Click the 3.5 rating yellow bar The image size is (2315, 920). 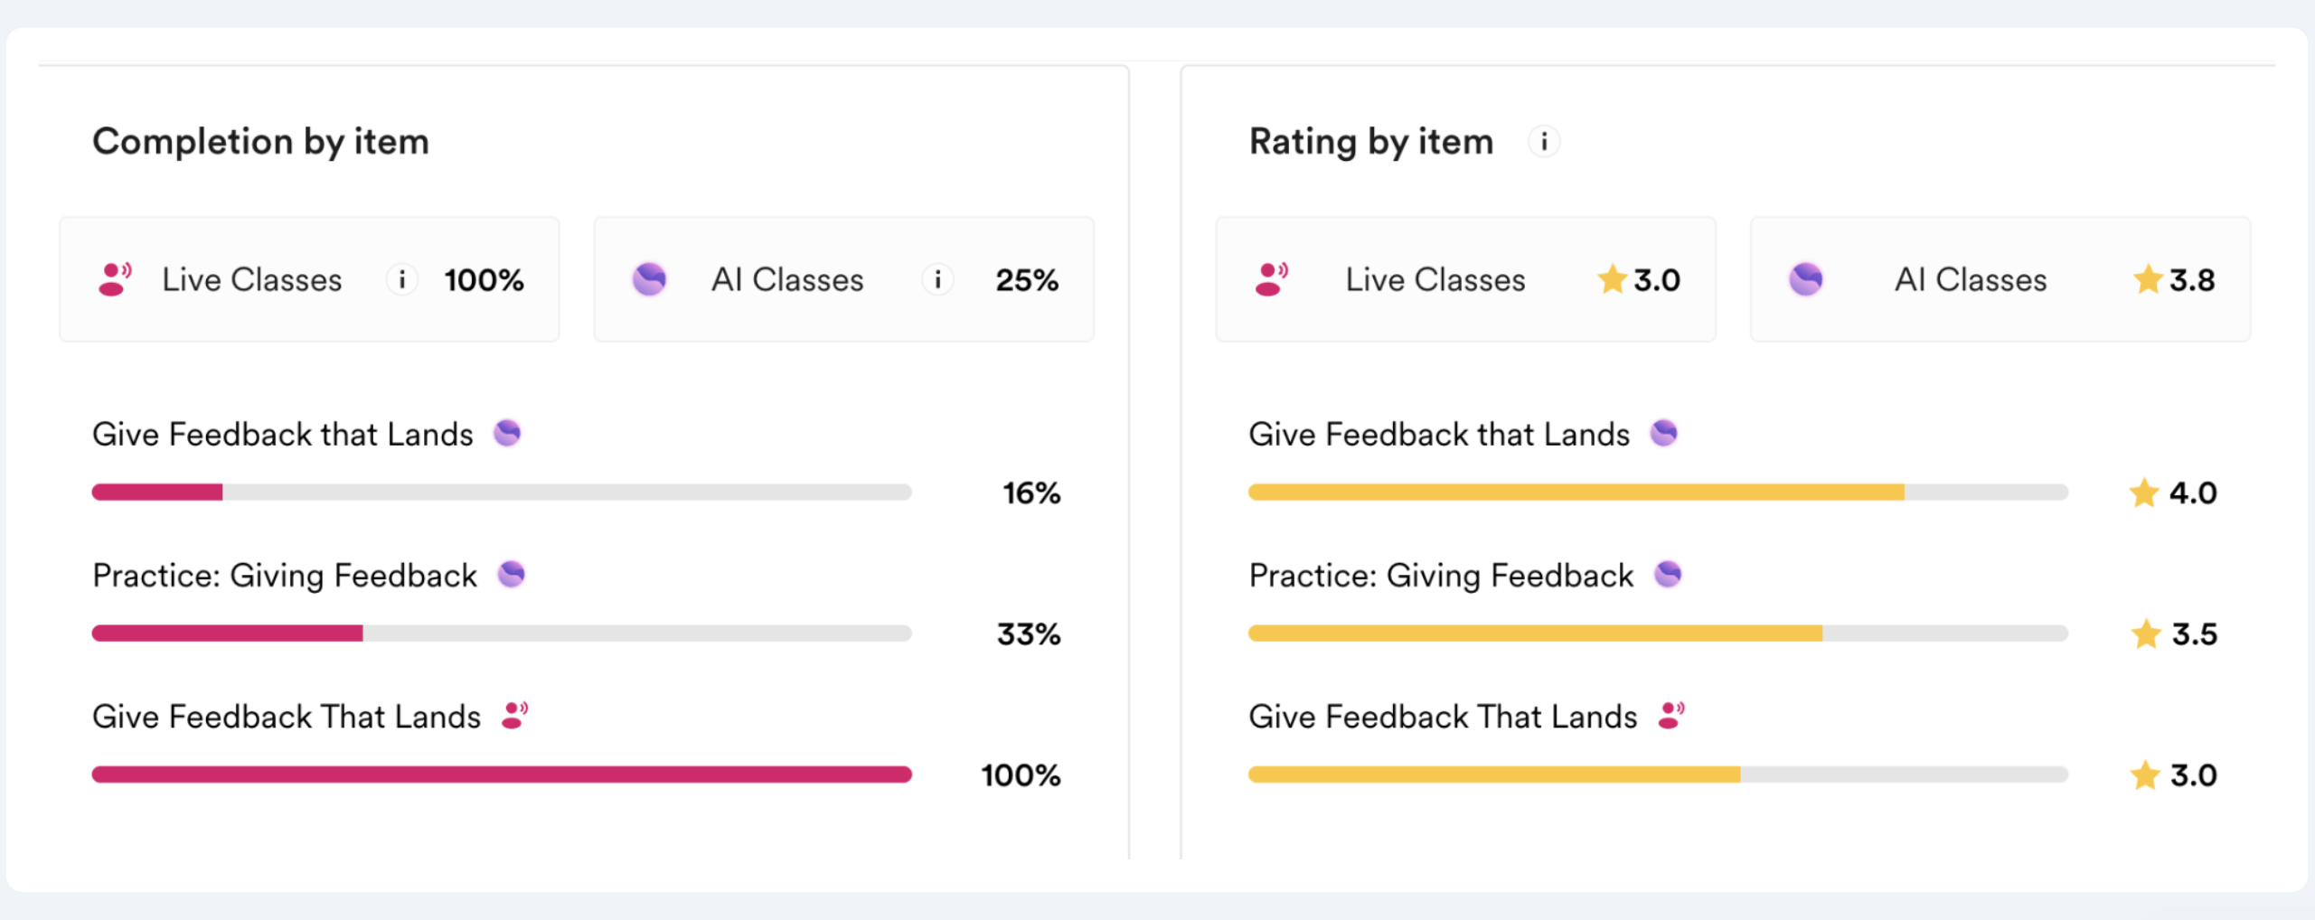(1658, 634)
